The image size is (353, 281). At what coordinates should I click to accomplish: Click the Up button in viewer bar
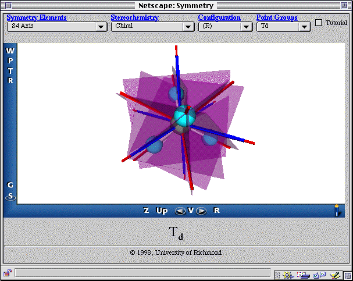click(x=162, y=211)
